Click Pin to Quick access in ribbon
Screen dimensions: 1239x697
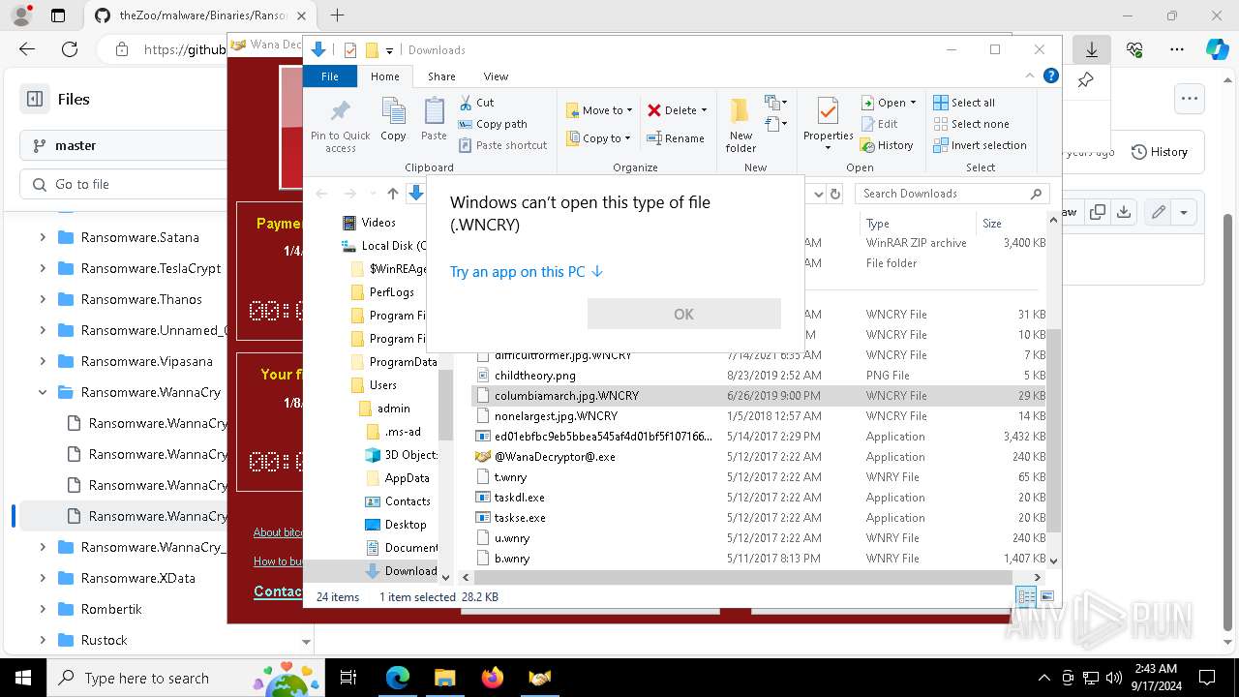pos(340,125)
